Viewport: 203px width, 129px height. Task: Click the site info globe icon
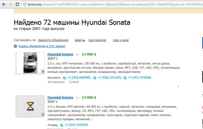pyautogui.click(x=25, y=4)
